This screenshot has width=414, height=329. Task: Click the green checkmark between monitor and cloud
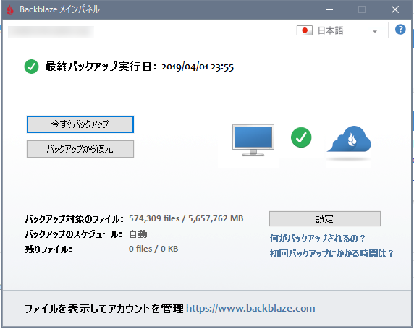301,137
